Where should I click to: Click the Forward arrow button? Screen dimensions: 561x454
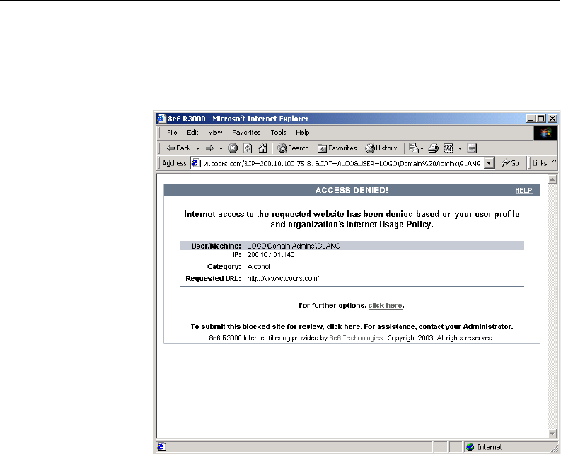point(209,148)
